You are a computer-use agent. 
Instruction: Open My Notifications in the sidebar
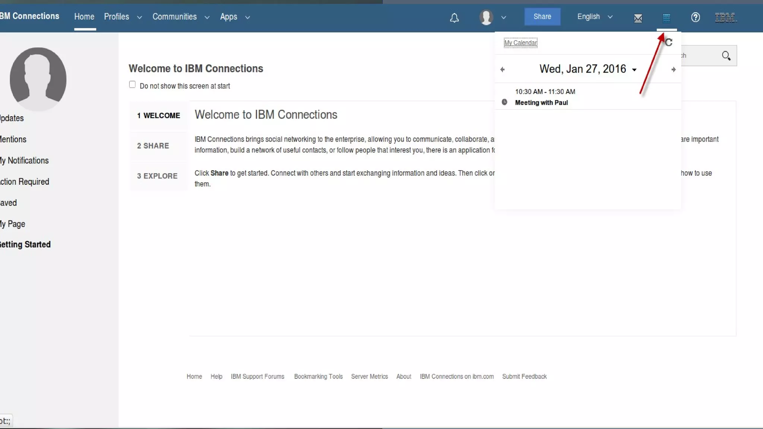(24, 161)
